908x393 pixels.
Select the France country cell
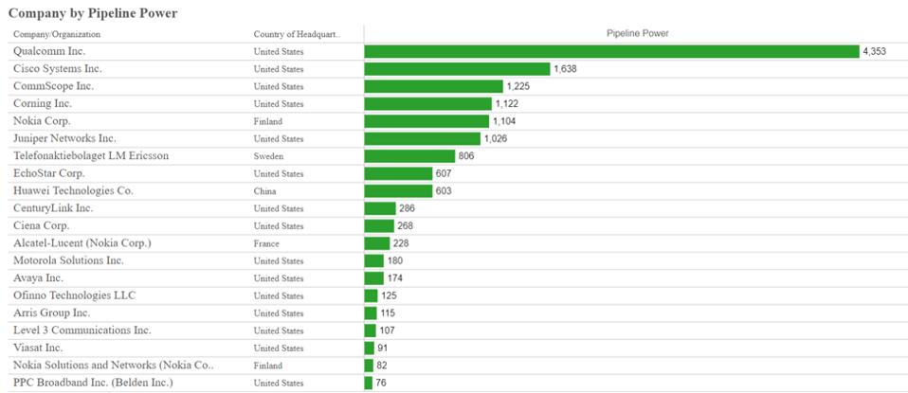click(268, 243)
